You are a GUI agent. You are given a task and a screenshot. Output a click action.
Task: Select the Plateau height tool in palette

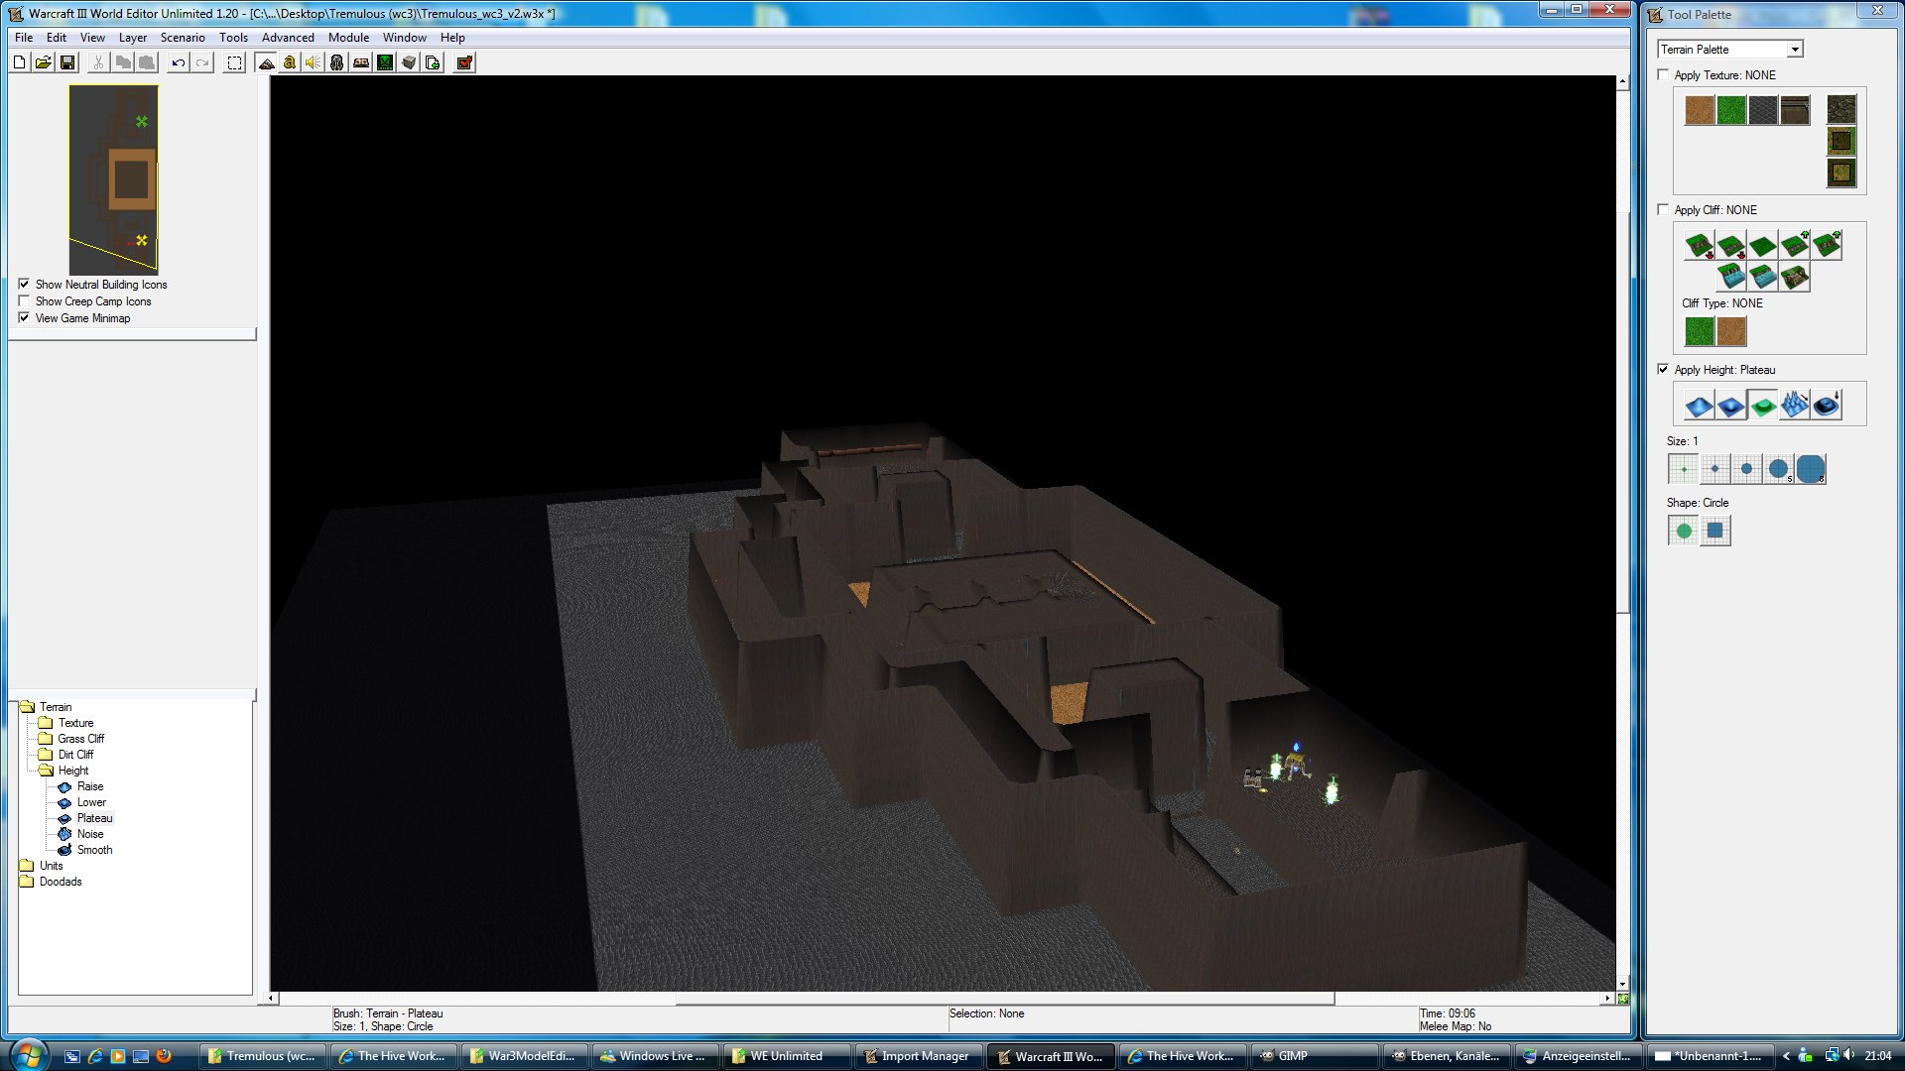click(1762, 405)
